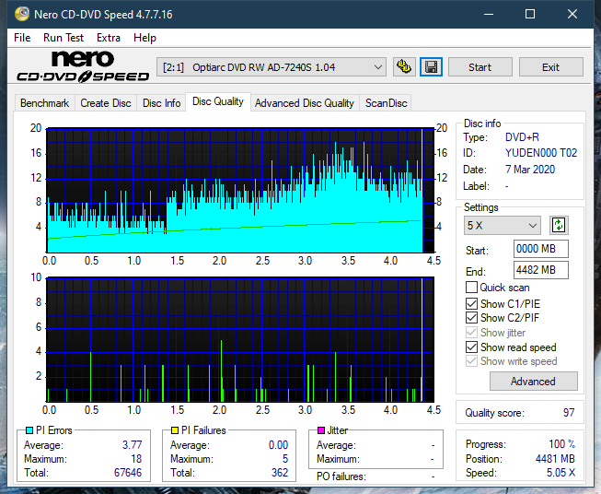The width and height of the screenshot is (601, 494).
Task: Switch to the Create Disc tab
Action: (106, 103)
